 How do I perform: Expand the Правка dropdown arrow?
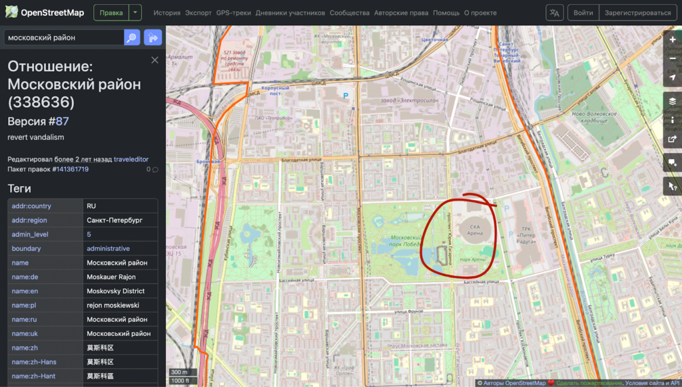tap(135, 13)
